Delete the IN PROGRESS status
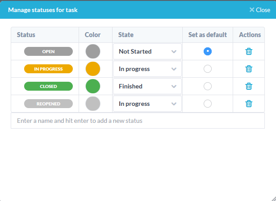Screen dimensions: 276x201 249,69
